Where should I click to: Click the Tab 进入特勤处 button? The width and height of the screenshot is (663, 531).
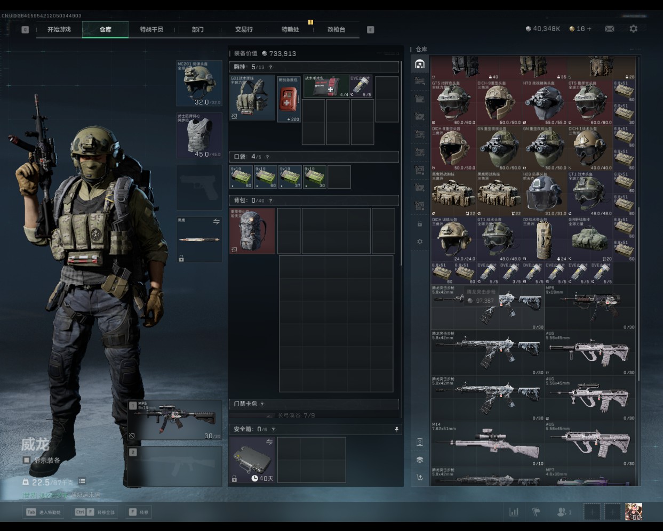click(44, 512)
